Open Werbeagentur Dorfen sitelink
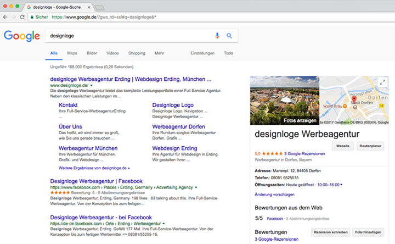The width and height of the screenshot is (395, 244). click(x=179, y=126)
